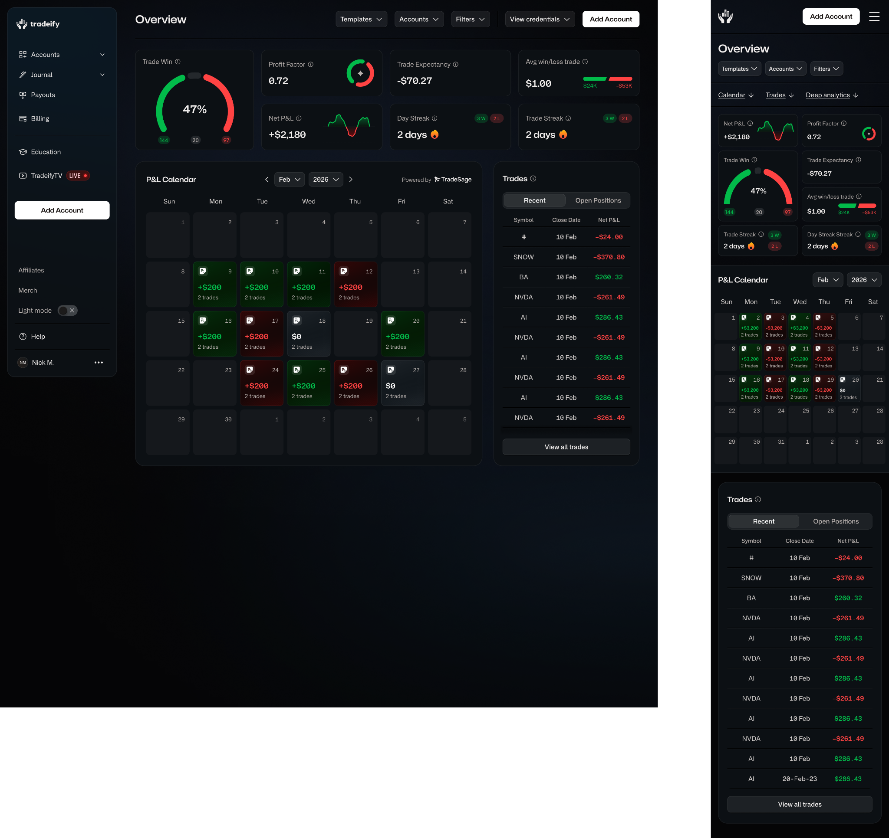Expand the Journal sidebar section
This screenshot has width=889, height=838.
click(x=62, y=75)
